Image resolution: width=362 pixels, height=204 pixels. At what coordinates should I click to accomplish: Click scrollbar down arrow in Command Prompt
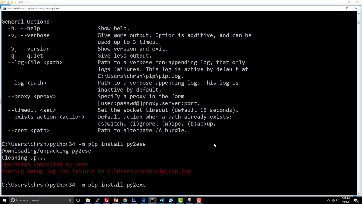coord(359,194)
